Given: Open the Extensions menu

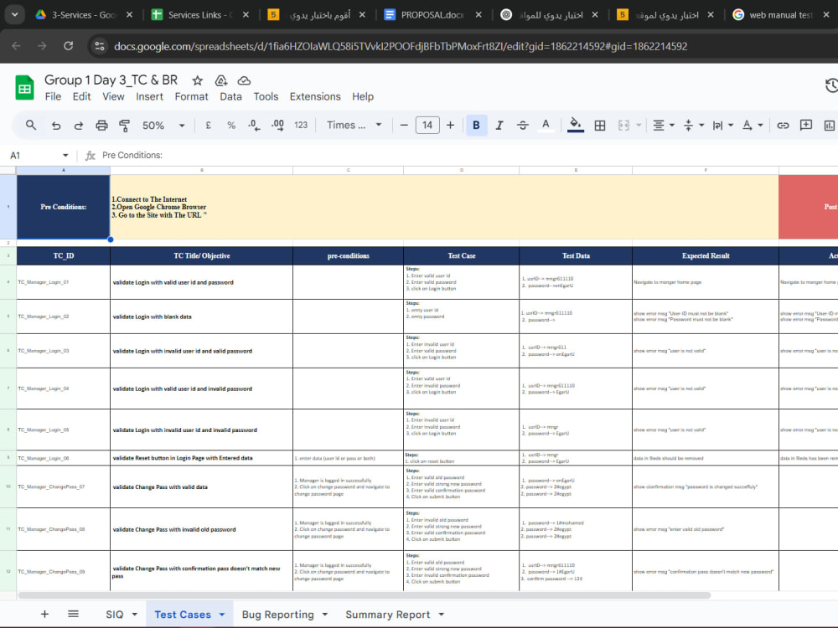Looking at the screenshot, I should point(315,96).
